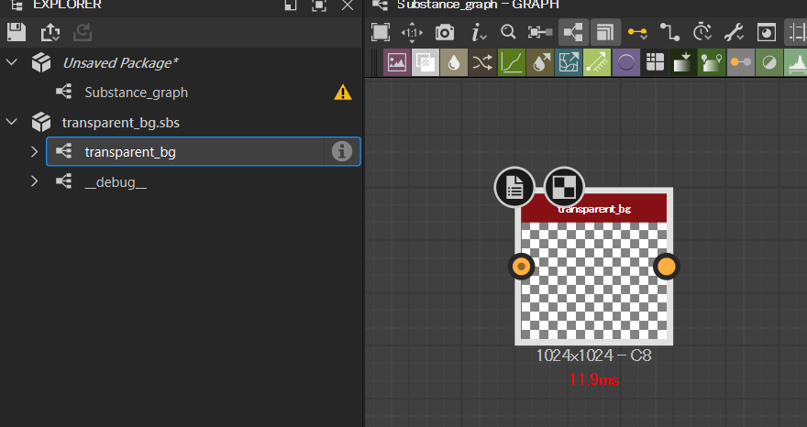Add a Curve node from the toolbar
This screenshot has height=427, width=807.
511,63
